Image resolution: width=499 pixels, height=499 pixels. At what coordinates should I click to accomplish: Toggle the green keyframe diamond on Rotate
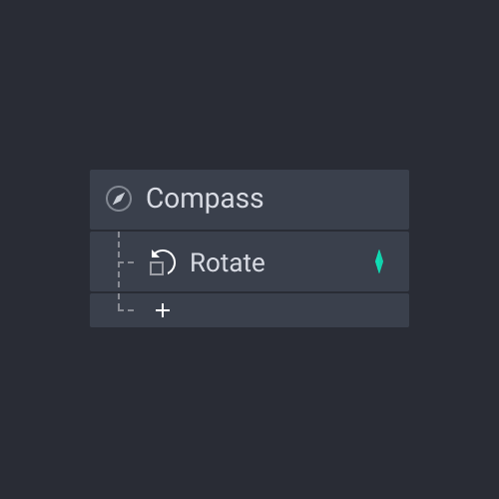379,261
